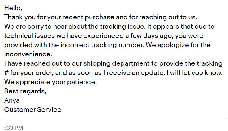Click the "Anya" signature name
Viewport: 228px width, 131px height.
pyautogui.click(x=12, y=100)
